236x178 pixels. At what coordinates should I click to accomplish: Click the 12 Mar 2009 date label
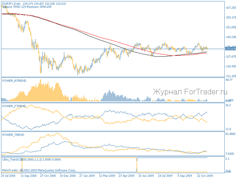coord(107,176)
